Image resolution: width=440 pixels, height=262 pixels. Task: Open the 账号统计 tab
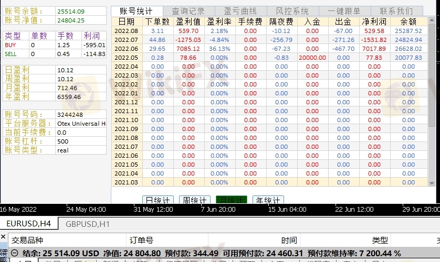[136, 11]
